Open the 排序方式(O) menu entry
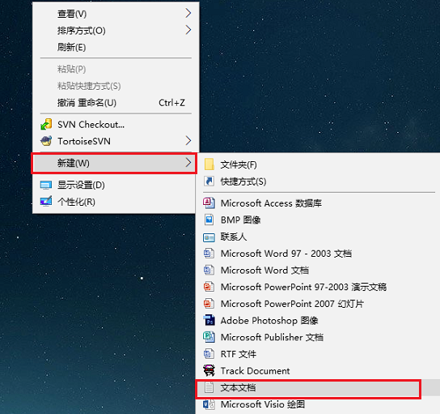The width and height of the screenshot is (440, 414). (x=116, y=30)
